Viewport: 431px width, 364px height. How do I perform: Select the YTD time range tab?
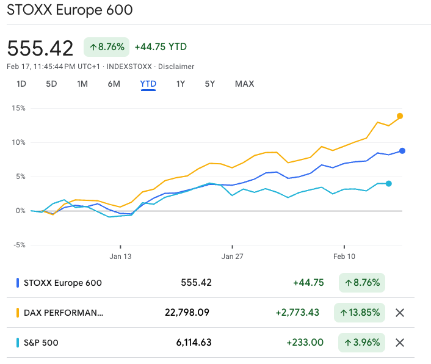[x=148, y=84]
